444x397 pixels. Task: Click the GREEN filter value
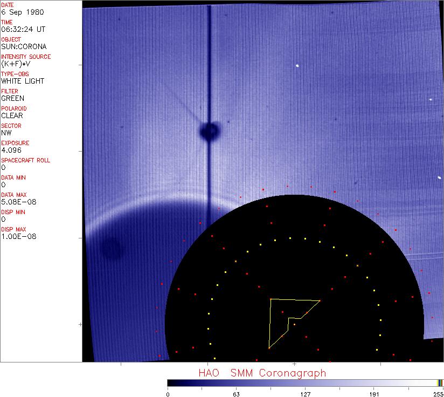pyautogui.click(x=13, y=98)
